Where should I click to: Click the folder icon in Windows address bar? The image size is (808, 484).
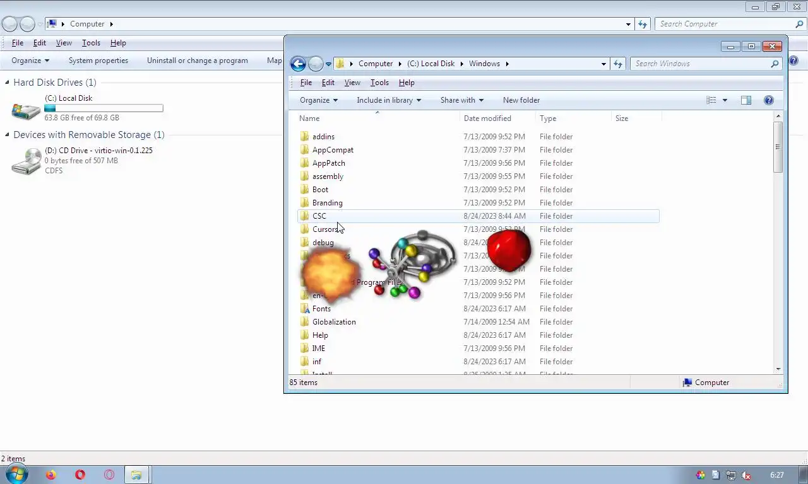[x=340, y=64]
